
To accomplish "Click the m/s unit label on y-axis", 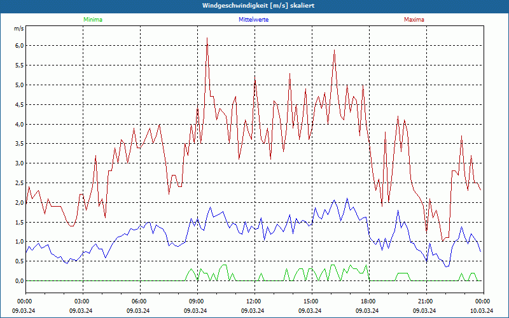I will pos(18,29).
